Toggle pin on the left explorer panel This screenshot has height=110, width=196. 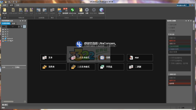coord(23,21)
